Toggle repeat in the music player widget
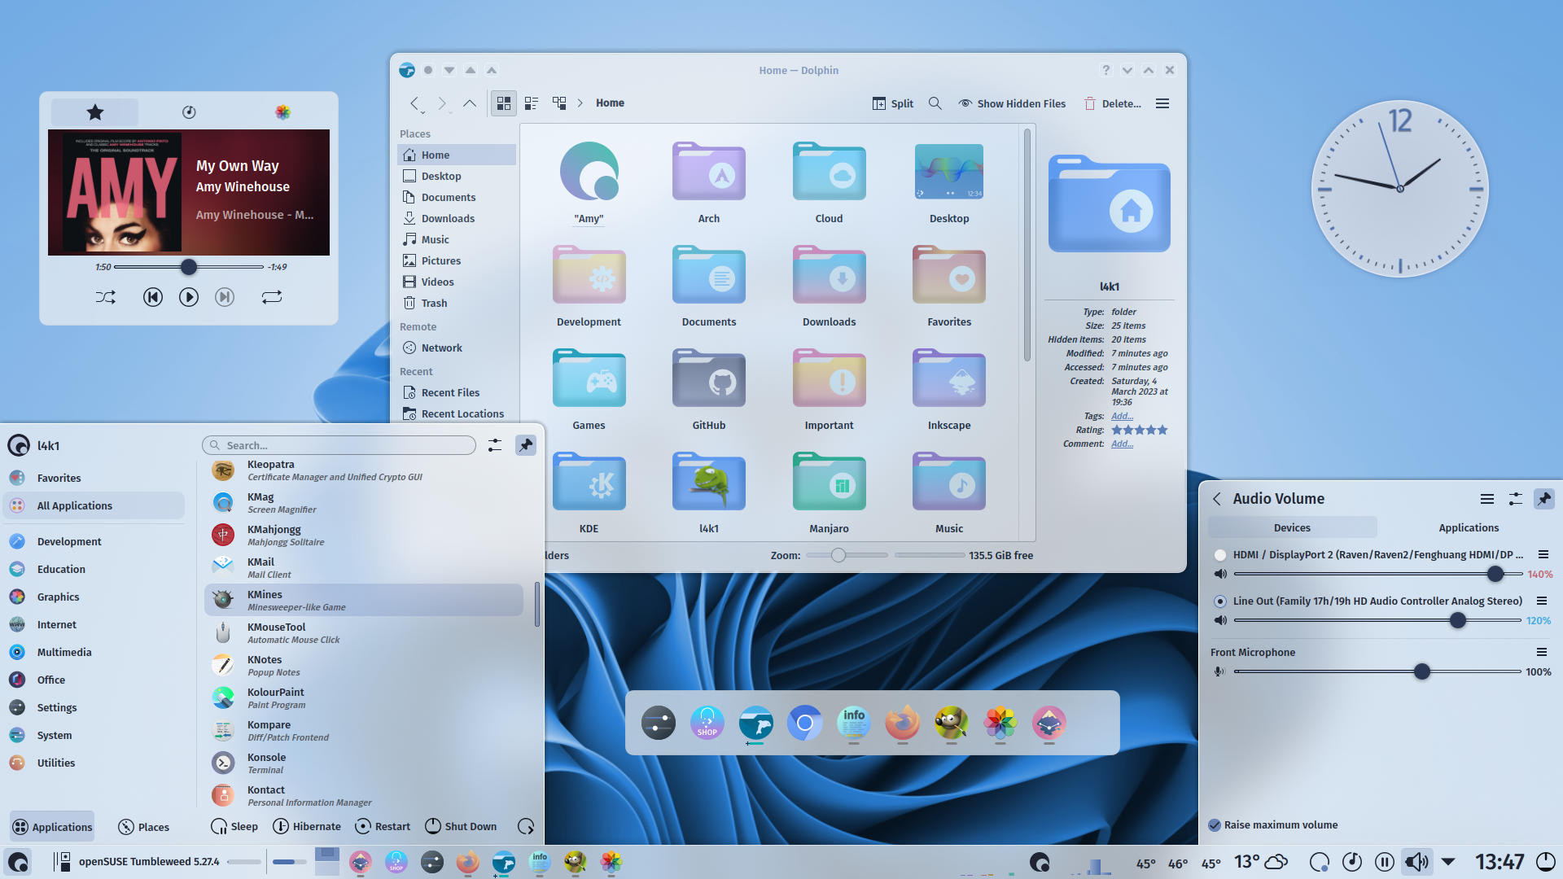Screen dimensions: 1563x879 272,297
